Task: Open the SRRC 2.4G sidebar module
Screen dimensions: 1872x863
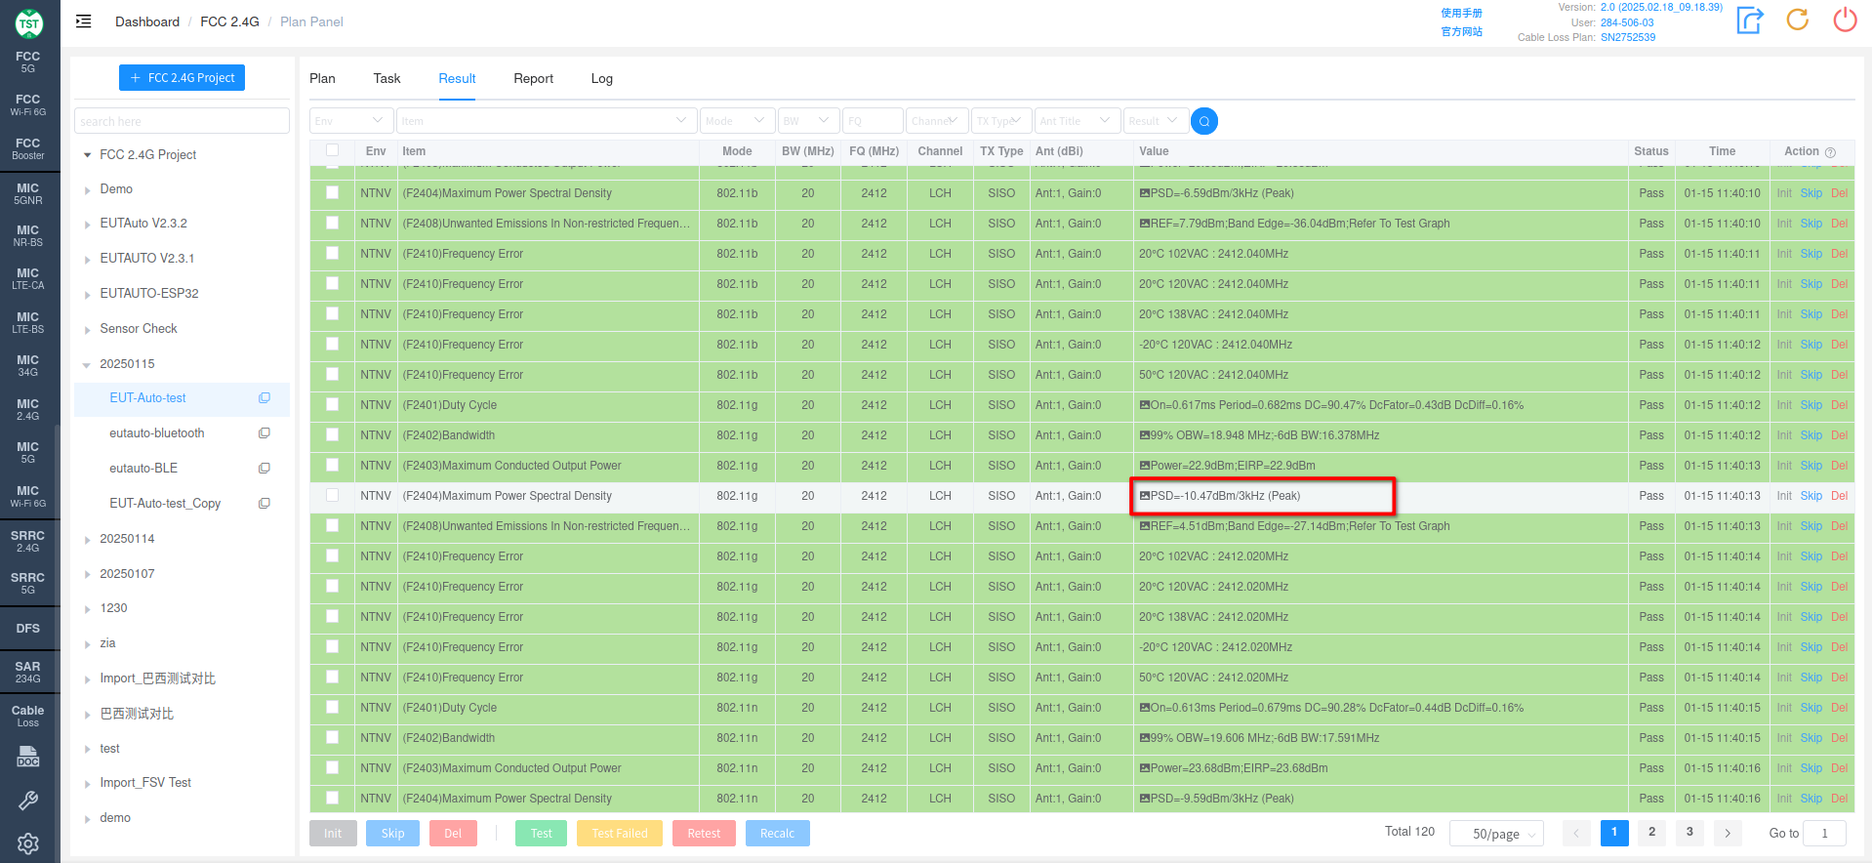Action: pyautogui.click(x=27, y=541)
